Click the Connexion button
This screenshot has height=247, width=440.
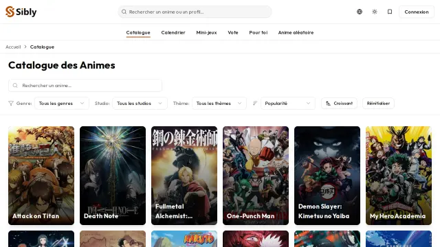(417, 12)
